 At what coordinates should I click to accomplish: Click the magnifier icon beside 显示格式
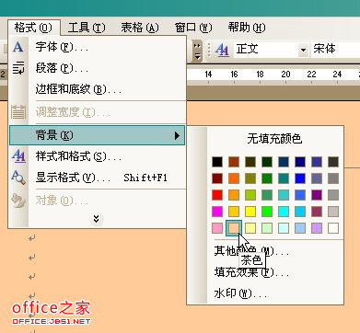(x=18, y=178)
